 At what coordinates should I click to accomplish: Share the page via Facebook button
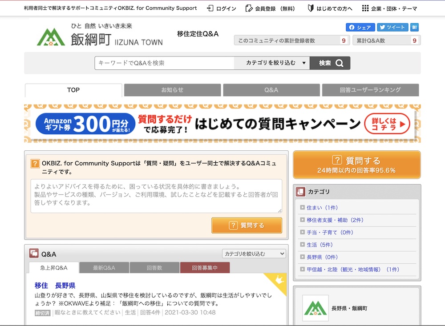(360, 28)
